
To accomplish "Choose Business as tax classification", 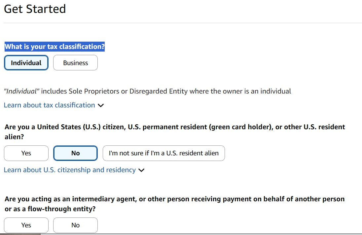I will [75, 63].
